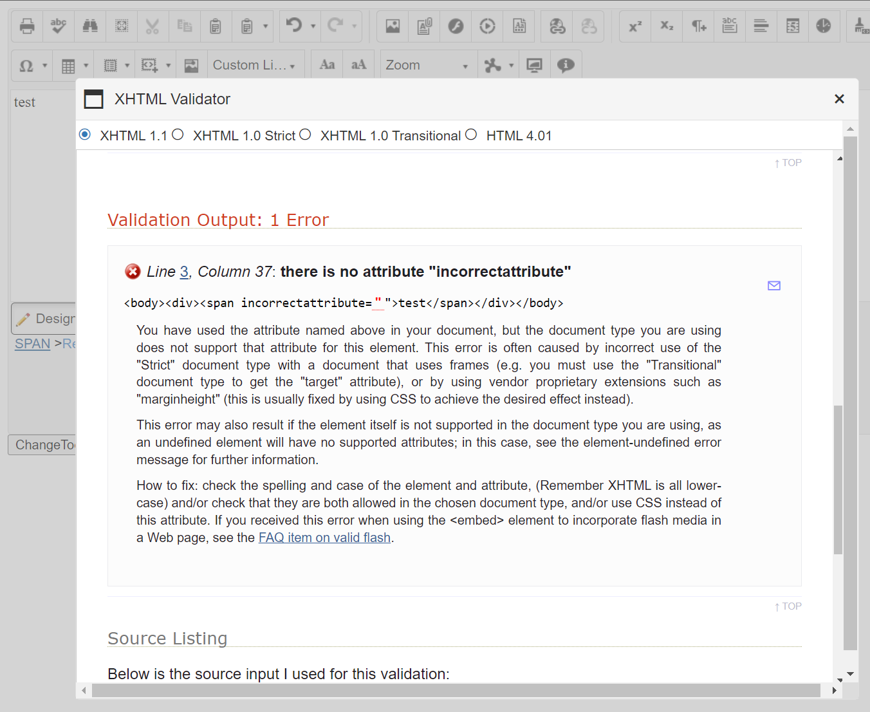Expand the Insert Form Element dropdown arrow
870x712 pixels.
(127, 66)
